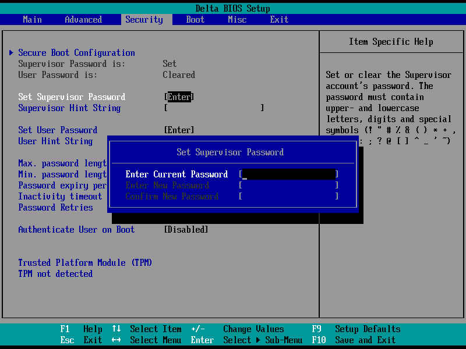Click +/- Change Values hint

point(238,329)
